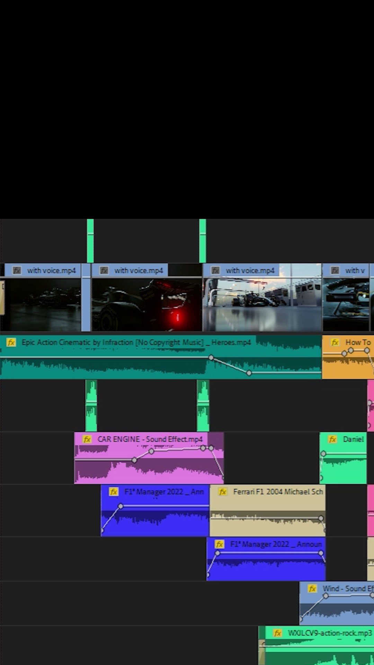374x665 pixels.
Task: Click fx badge on video clip with red tail light
Action: tap(104, 271)
